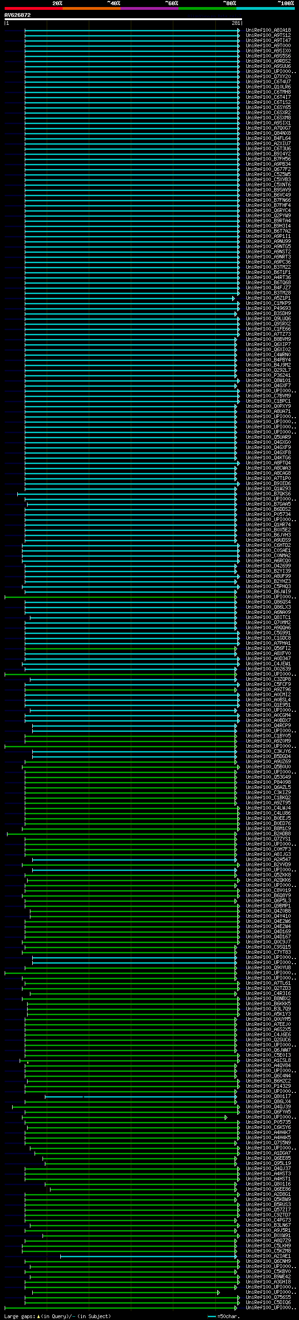Viewport: 299px width, 1320px height.
Task: Select hit UniRef100_B9IED6
Action: tap(268, 483)
